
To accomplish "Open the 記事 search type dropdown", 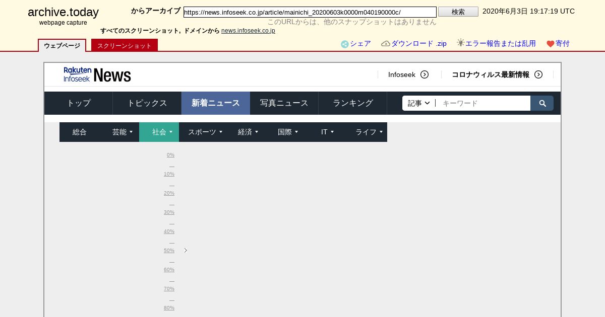I will point(419,103).
